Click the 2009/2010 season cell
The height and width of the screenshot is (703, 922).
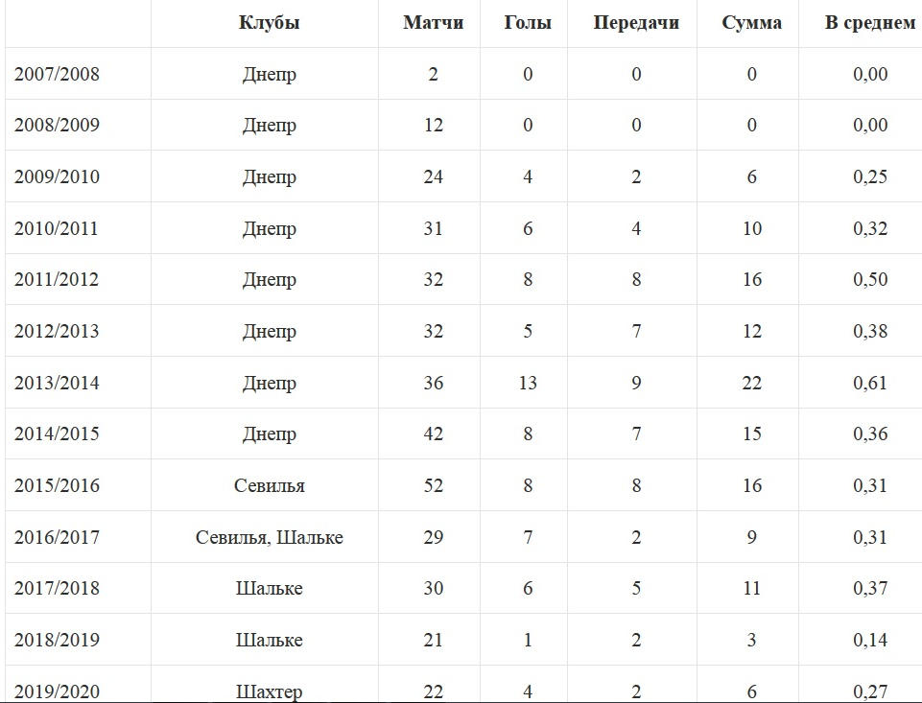[x=57, y=177]
